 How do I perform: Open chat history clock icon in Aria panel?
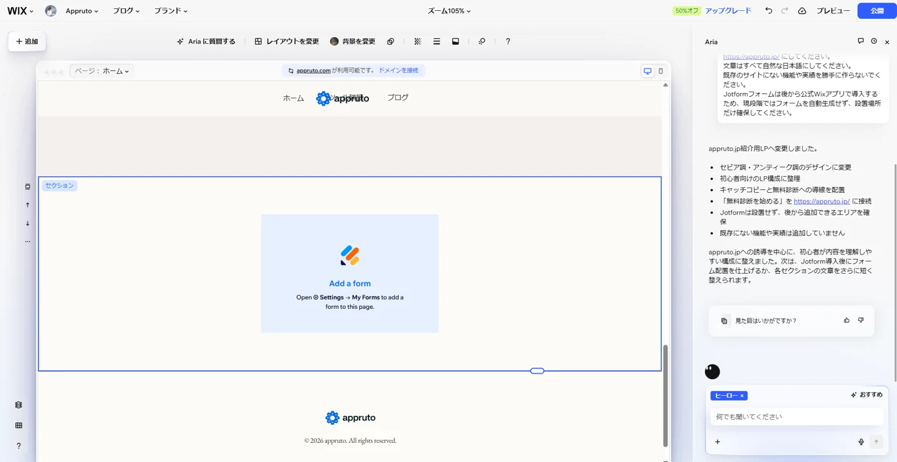click(874, 41)
